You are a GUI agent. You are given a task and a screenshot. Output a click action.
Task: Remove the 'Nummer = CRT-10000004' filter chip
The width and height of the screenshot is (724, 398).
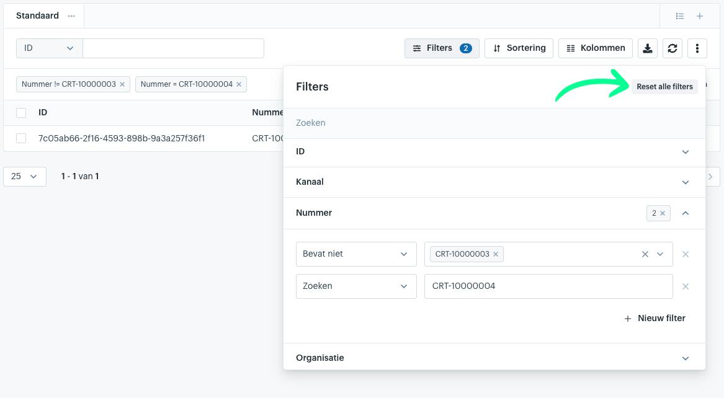click(239, 84)
